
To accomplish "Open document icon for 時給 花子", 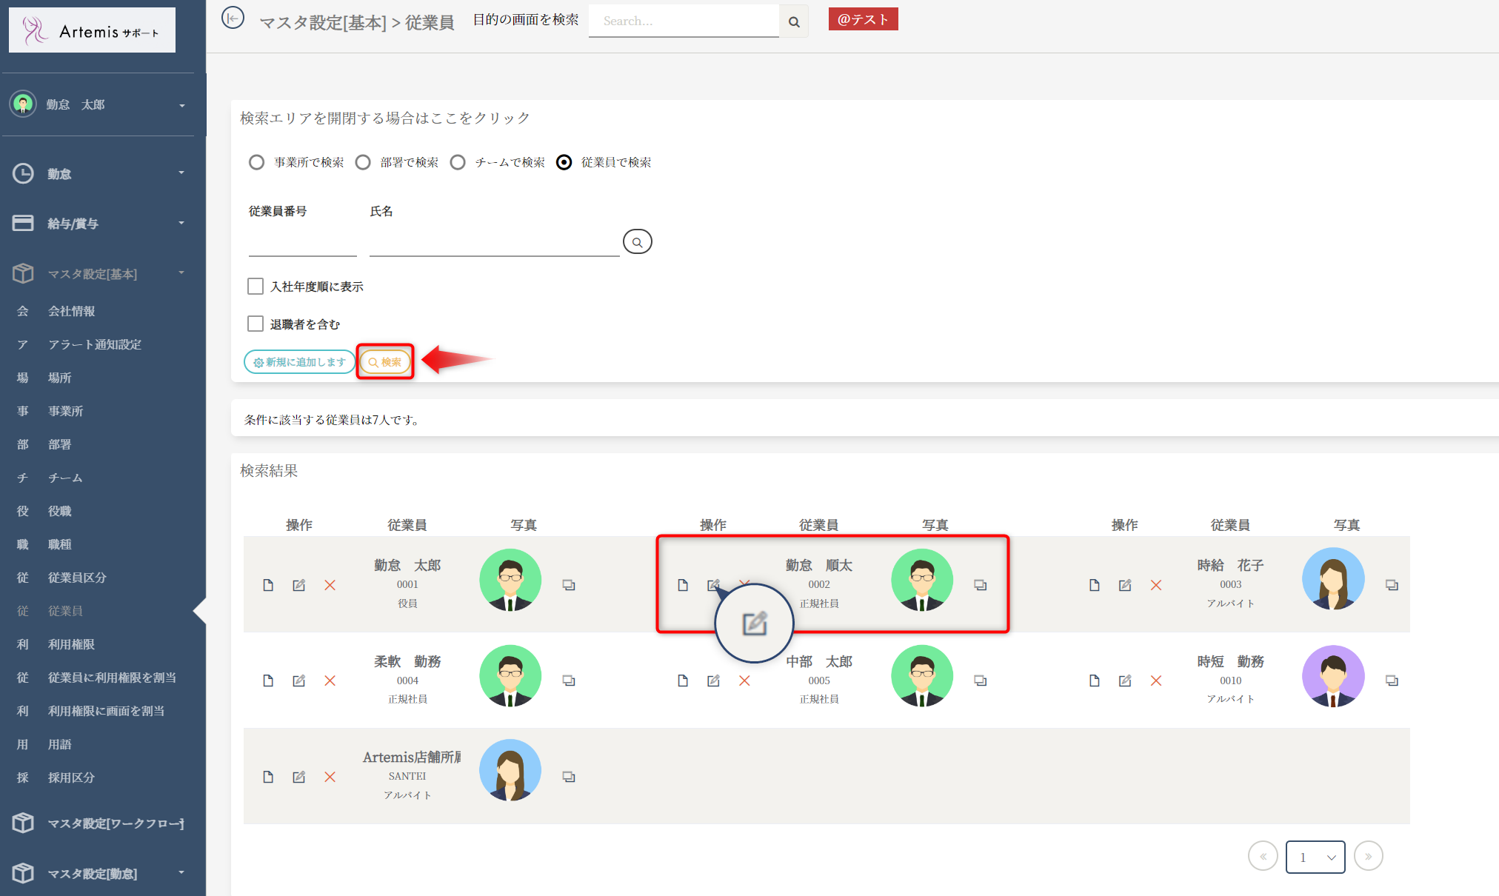I will [x=1095, y=585].
